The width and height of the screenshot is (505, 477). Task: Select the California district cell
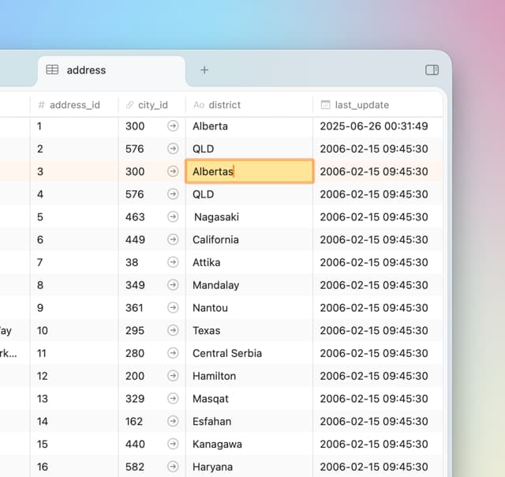tap(249, 239)
